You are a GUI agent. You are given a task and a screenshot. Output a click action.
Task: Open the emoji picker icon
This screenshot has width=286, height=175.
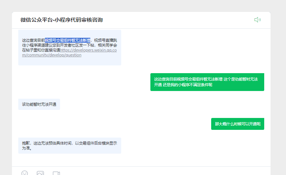pyautogui.click(x=25, y=173)
